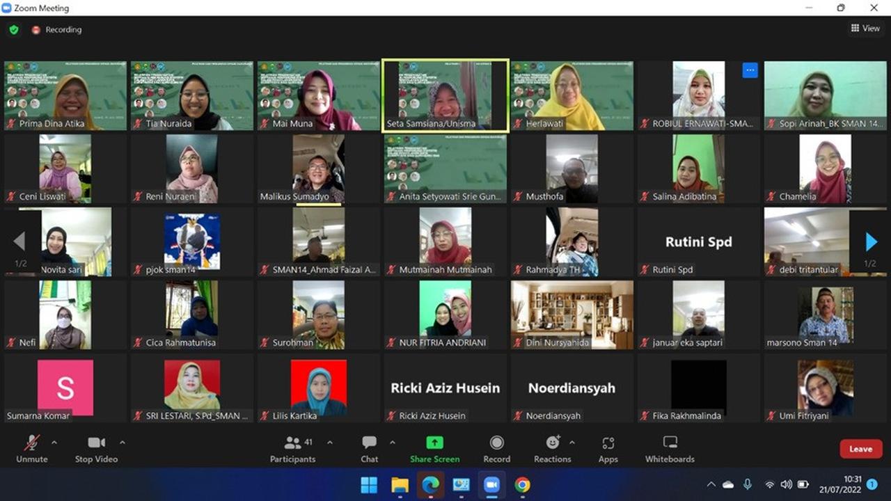This screenshot has width=891, height=501.
Task: Click Leave to exit the meeting
Action: point(860,449)
